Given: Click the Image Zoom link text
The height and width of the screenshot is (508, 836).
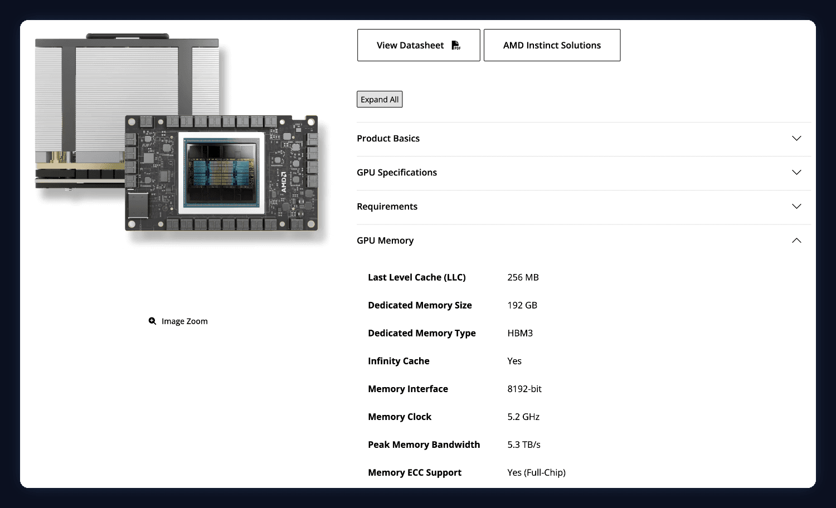Looking at the screenshot, I should click(x=184, y=321).
